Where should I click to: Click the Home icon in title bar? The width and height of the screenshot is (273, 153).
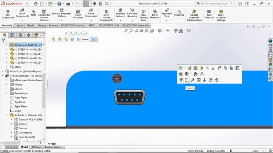tap(36, 3)
